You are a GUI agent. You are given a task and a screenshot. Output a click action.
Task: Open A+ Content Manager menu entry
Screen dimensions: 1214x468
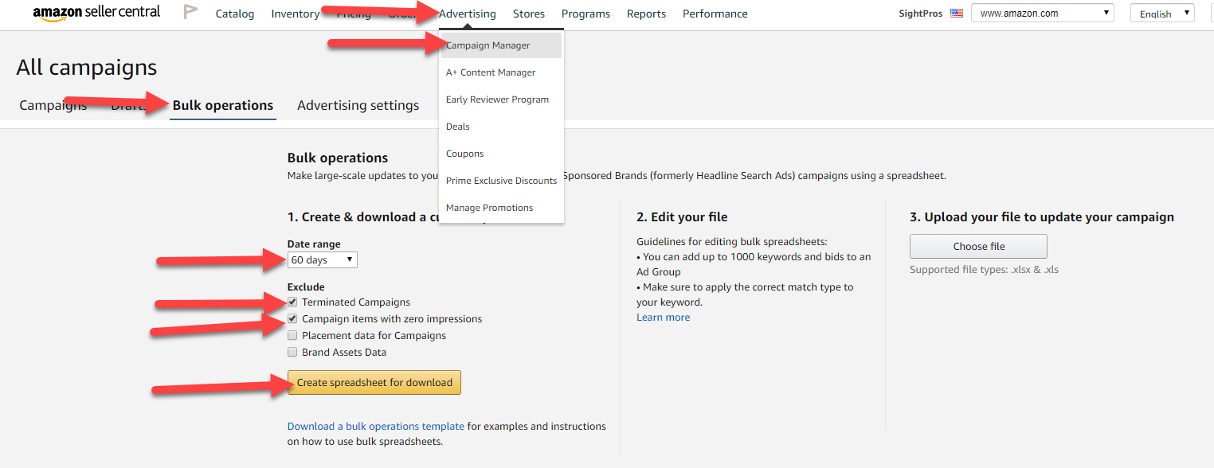coord(491,72)
